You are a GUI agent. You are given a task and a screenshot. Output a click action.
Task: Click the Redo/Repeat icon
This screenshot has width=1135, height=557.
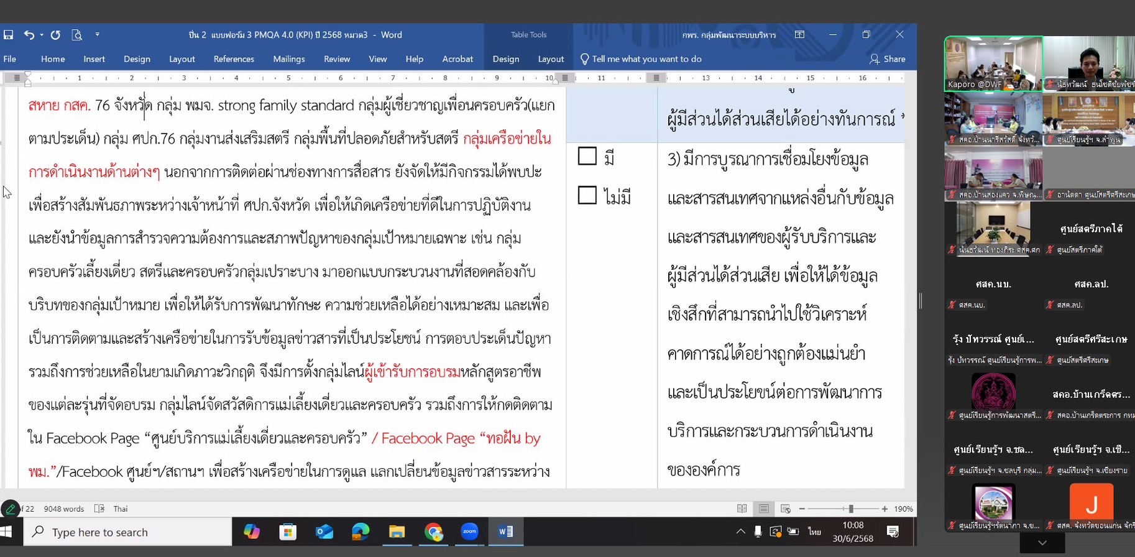tap(55, 35)
